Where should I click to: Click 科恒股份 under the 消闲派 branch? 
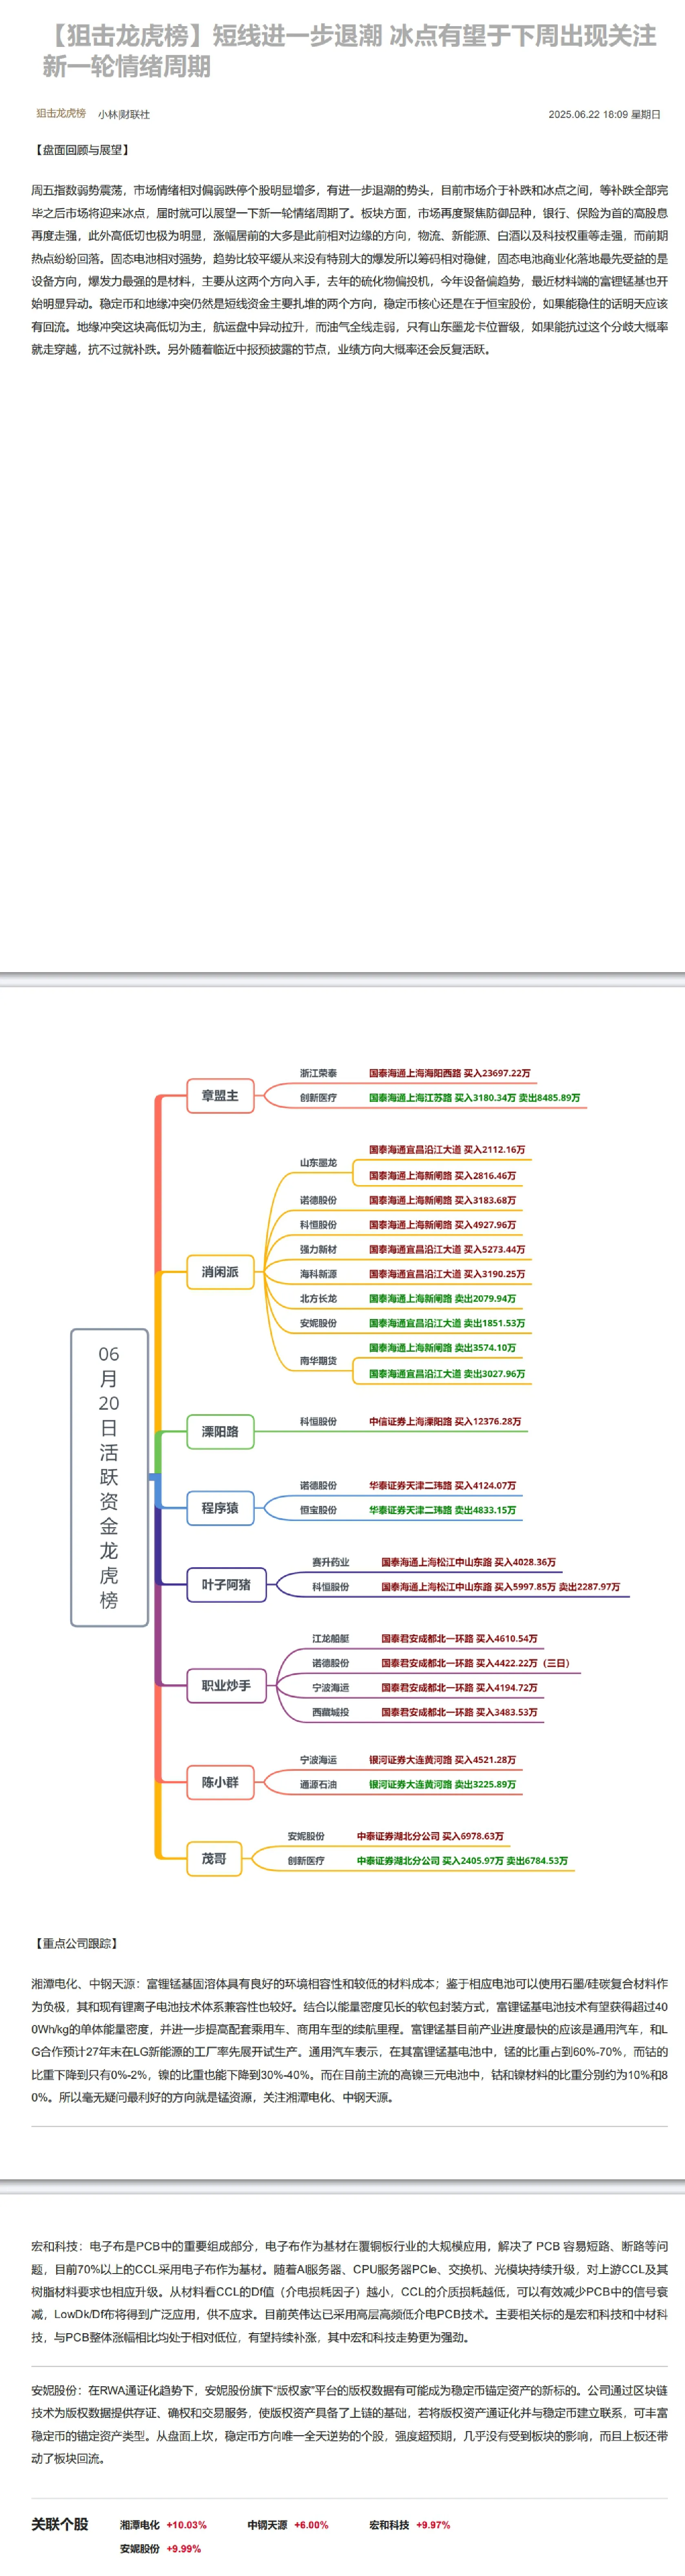tap(318, 1225)
